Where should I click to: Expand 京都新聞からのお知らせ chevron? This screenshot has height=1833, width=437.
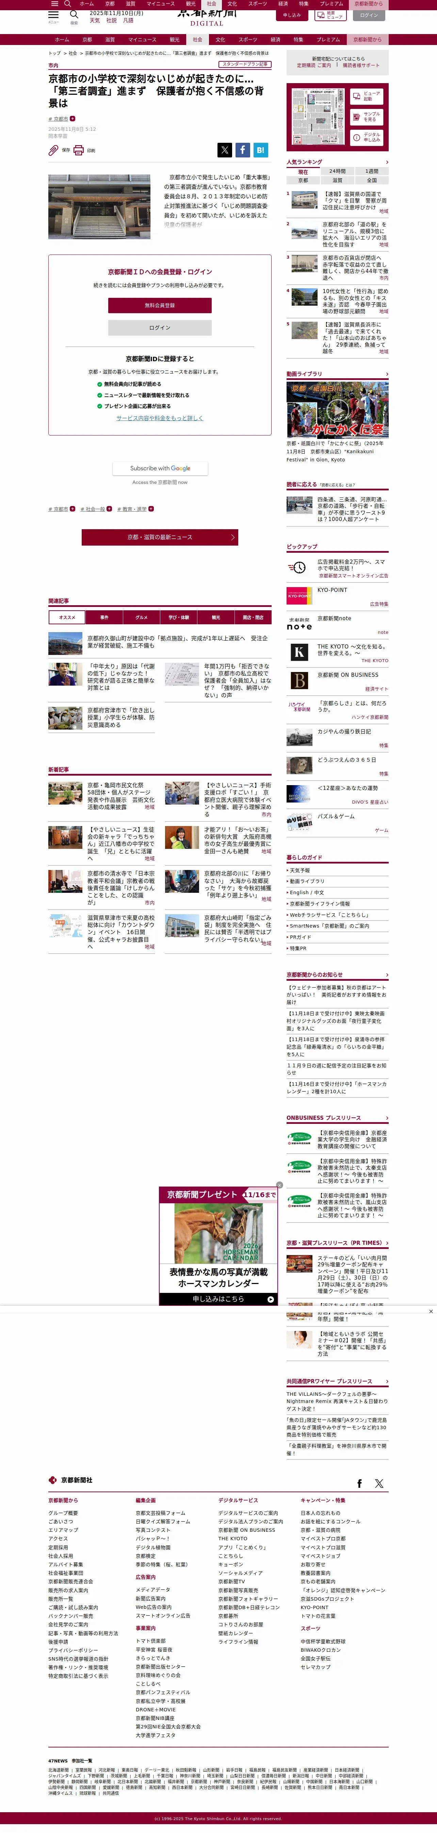[387, 975]
